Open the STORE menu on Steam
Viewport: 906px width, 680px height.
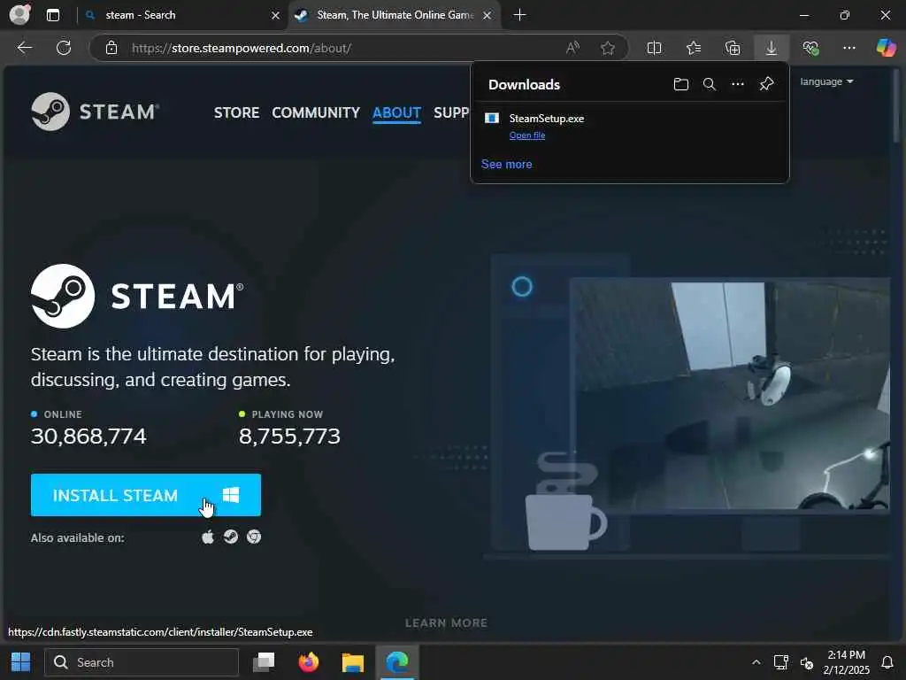click(x=237, y=112)
